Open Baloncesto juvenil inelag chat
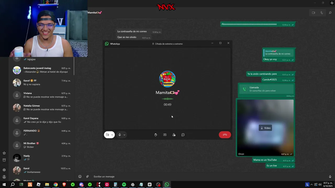This screenshot has height=188, width=335. pos(42,70)
